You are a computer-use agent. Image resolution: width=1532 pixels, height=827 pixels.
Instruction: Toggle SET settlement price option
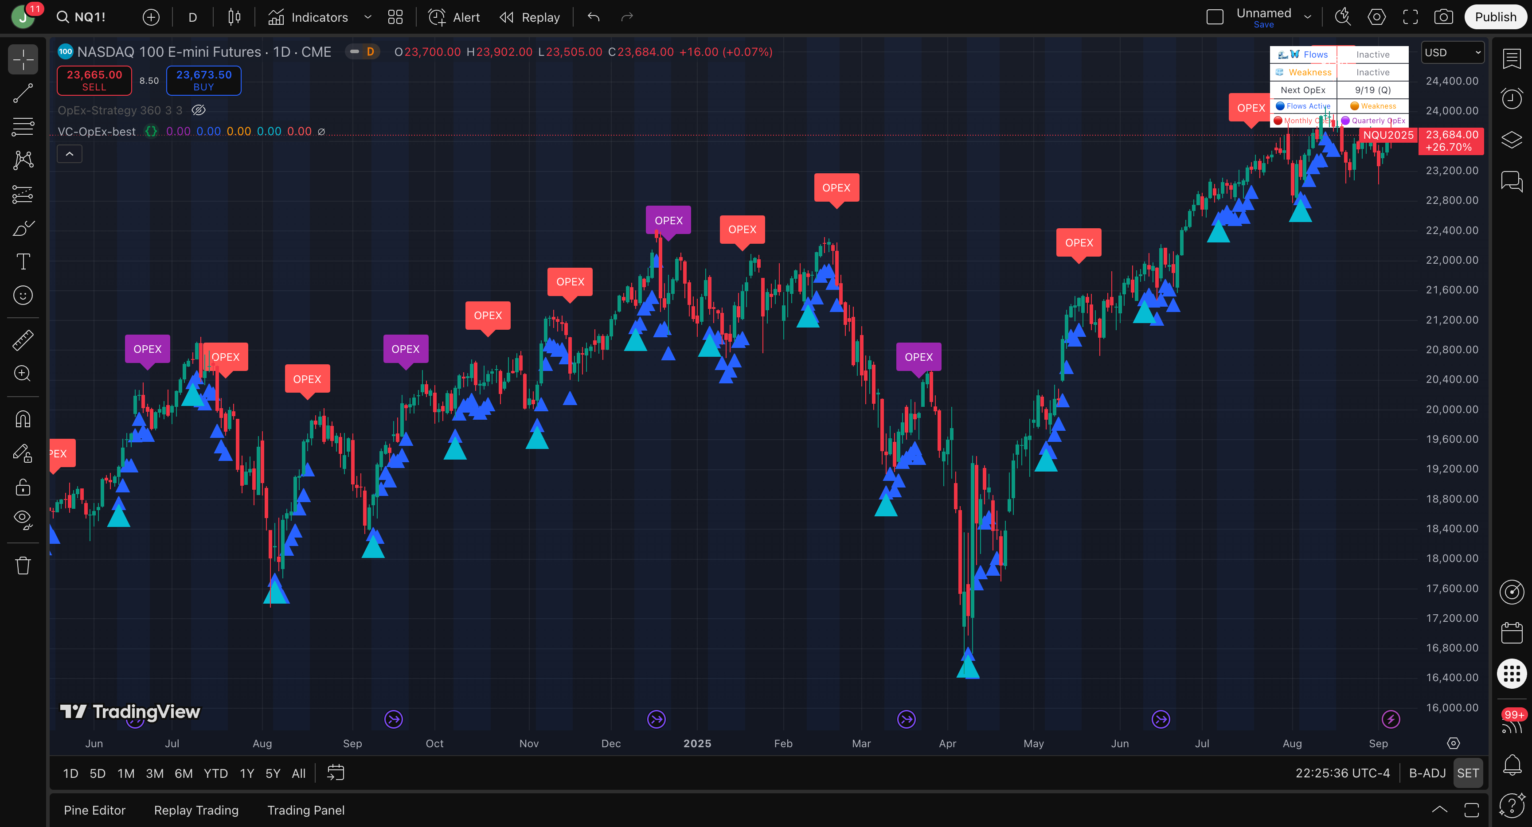click(x=1468, y=773)
